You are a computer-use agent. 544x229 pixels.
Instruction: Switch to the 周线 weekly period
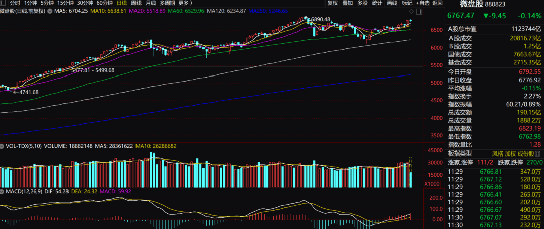coord(136,3)
